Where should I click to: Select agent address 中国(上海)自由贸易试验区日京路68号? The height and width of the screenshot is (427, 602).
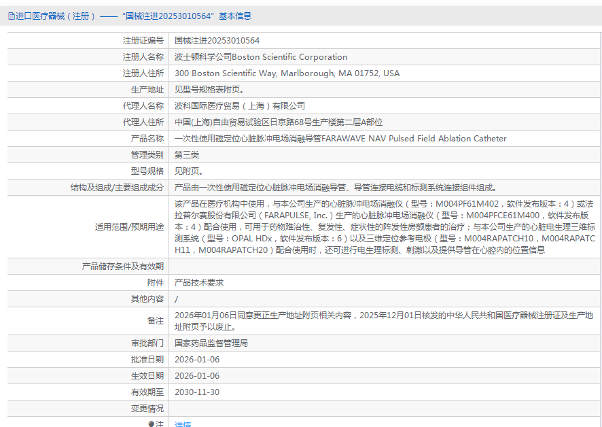tap(243, 122)
